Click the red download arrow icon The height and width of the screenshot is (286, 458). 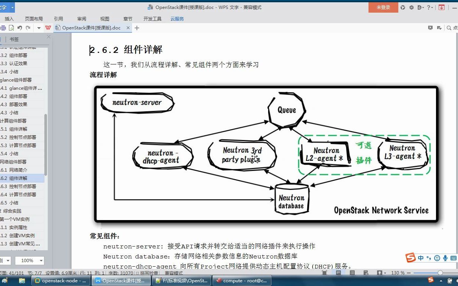(x=442, y=7)
